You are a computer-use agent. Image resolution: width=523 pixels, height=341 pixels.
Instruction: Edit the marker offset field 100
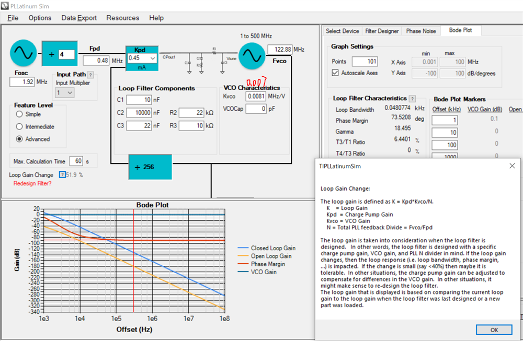tap(445, 145)
